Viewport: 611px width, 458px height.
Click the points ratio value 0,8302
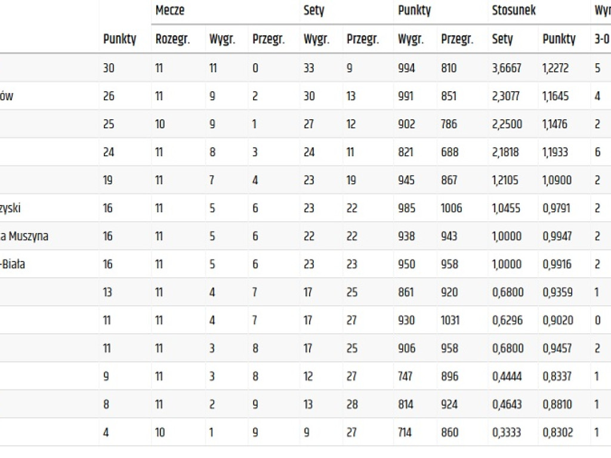[558, 432]
